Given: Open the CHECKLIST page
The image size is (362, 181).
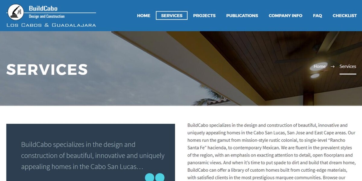Looking at the screenshot, I should click(x=345, y=16).
